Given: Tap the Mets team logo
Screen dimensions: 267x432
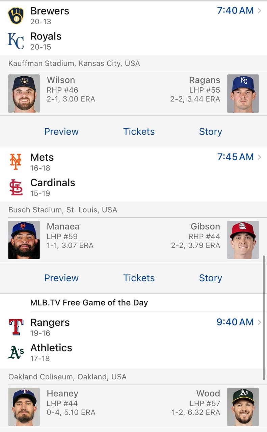Looking at the screenshot, I should (16, 162).
